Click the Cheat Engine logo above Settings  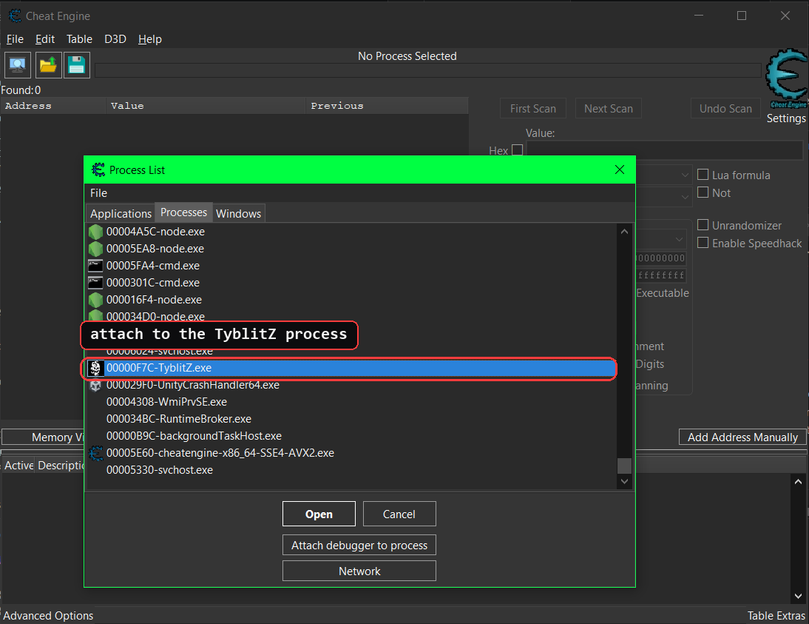pos(786,78)
